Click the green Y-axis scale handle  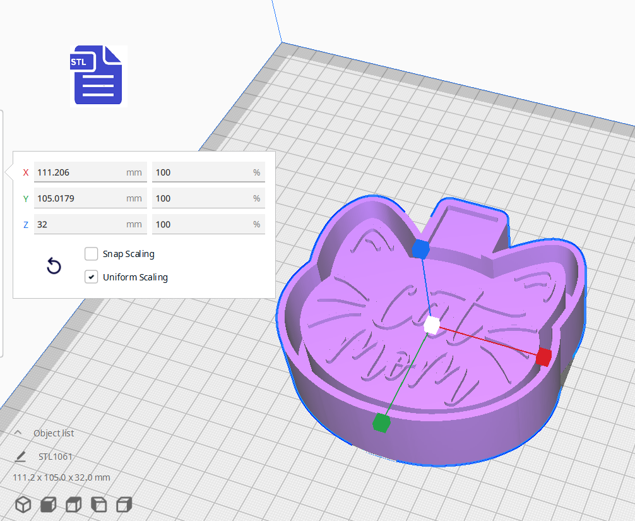[x=380, y=422]
